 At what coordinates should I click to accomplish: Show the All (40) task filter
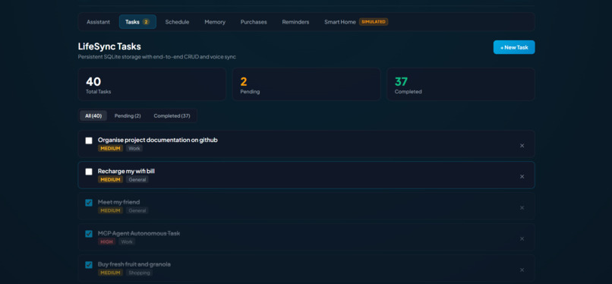pyautogui.click(x=93, y=116)
